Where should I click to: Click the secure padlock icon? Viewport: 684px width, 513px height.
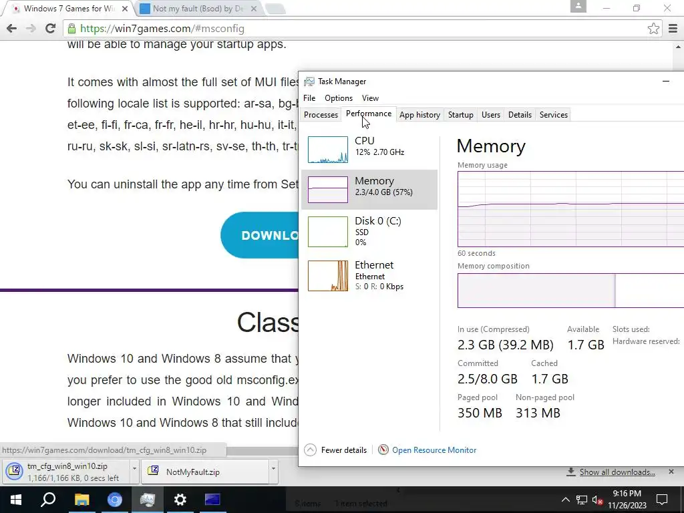(x=71, y=29)
